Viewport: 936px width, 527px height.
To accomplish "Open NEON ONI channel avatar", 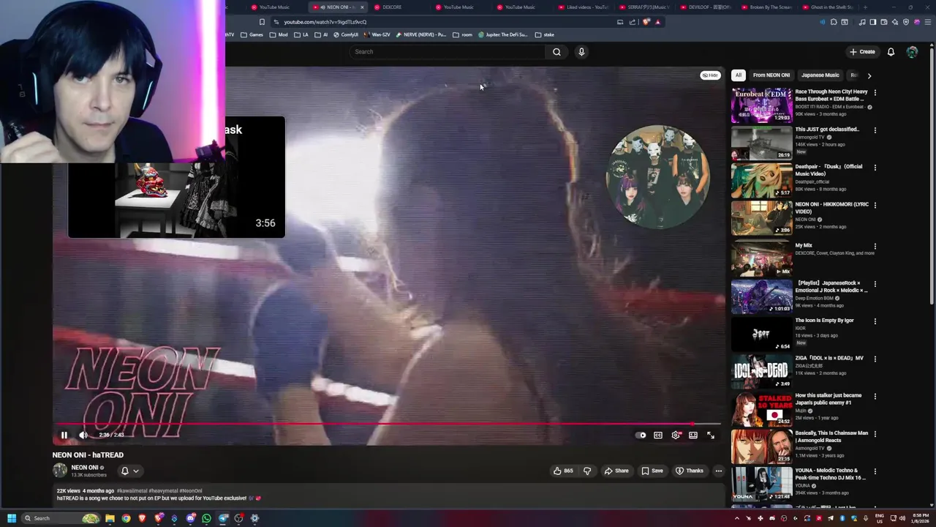I will (x=60, y=471).
